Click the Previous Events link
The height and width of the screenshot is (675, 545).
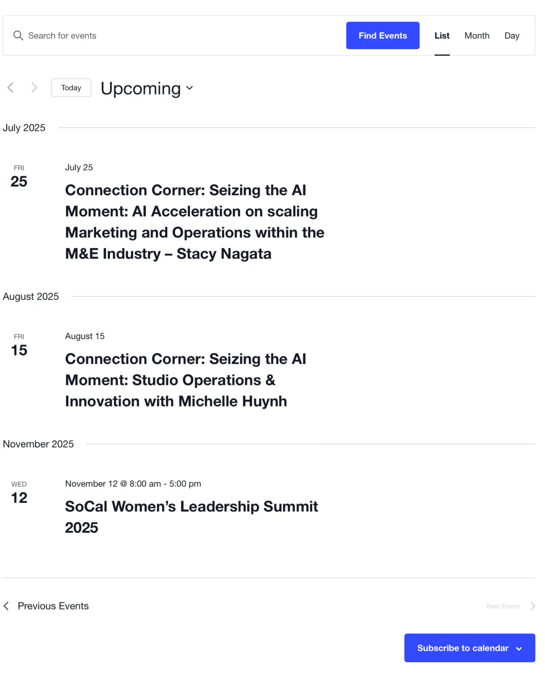[x=53, y=606]
